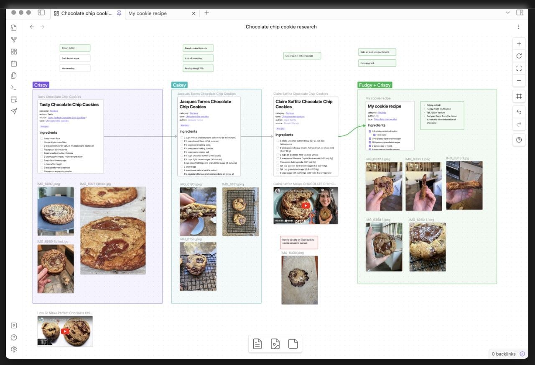Screen dimensions: 535x365
Task: Open the query console icon in the sidebar
Action: pos(14,87)
